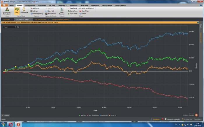Viewport: 204px width, 127px height.
Task: Click the Stop HUD icon
Action: click(x=50, y=11)
